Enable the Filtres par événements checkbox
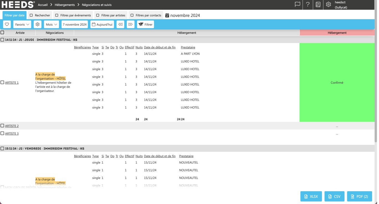379x204 pixels. click(57, 15)
